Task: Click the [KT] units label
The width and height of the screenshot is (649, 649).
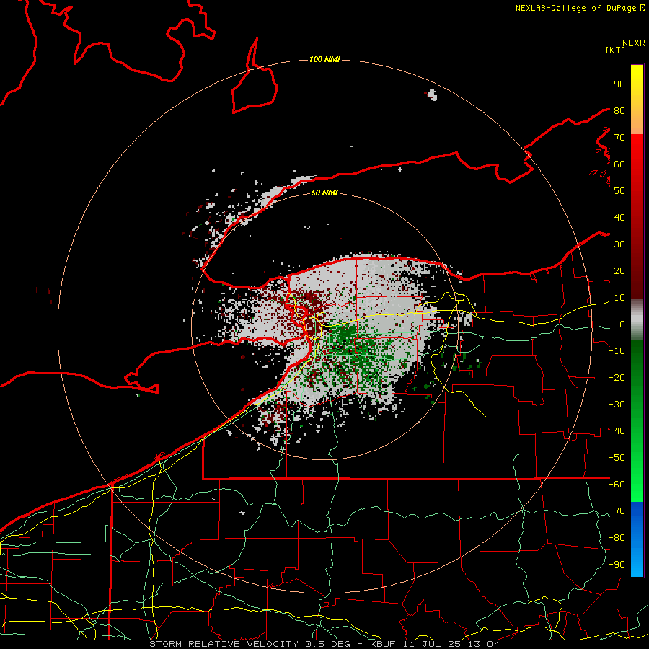Action: (616, 50)
